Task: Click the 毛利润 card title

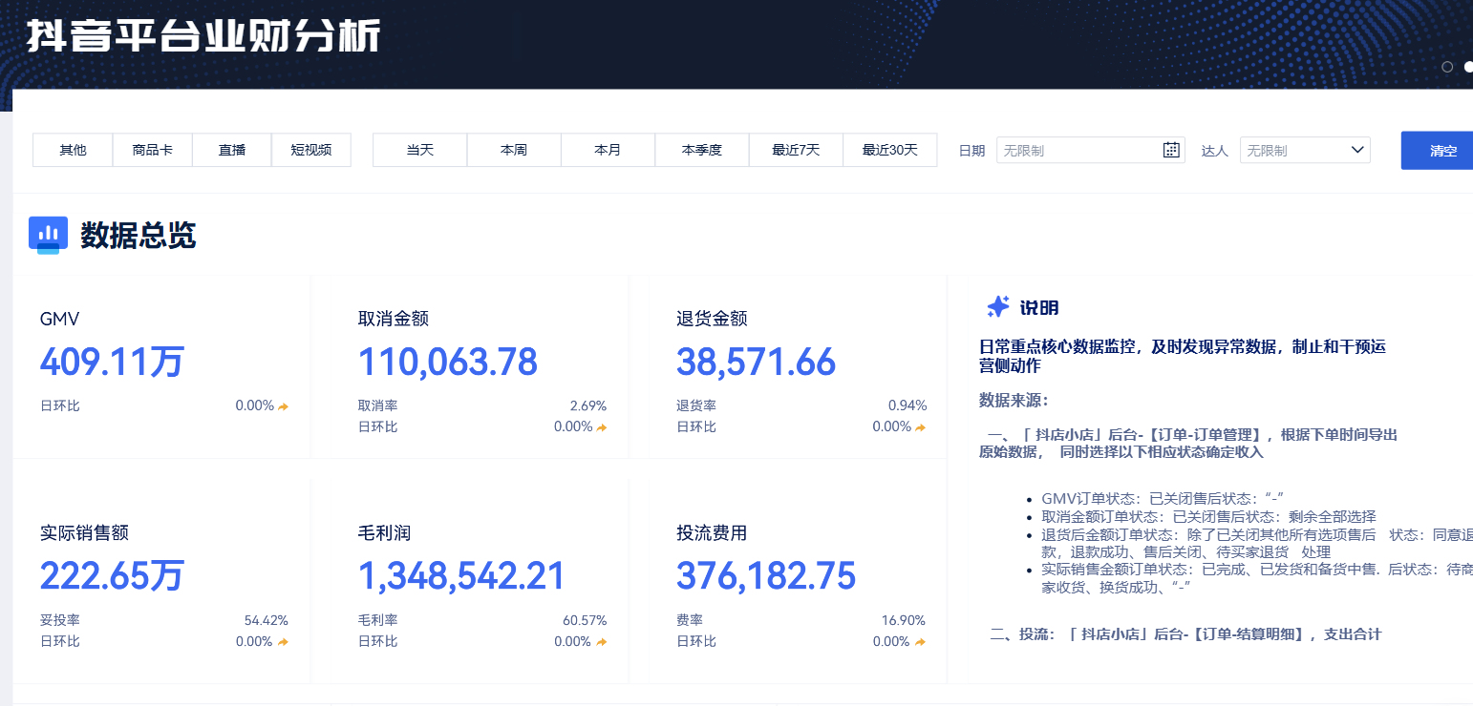Action: pyautogui.click(x=384, y=533)
